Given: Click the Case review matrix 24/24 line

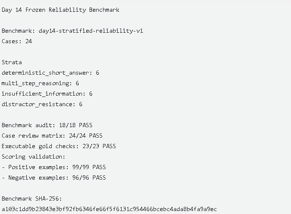Looking at the screenshot, I should click(52, 136).
